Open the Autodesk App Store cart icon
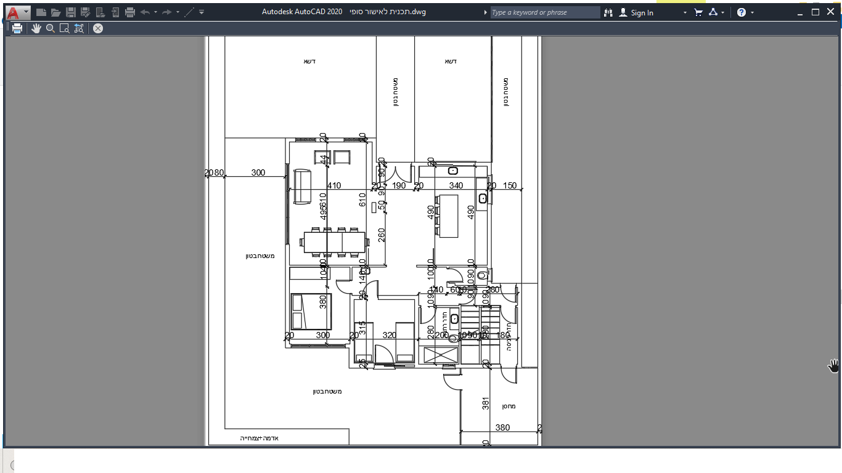This screenshot has width=842, height=473. click(x=698, y=12)
